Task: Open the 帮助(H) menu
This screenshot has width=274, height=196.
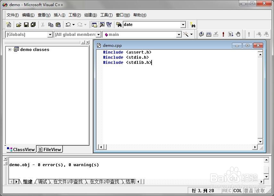Action: pos(140,15)
